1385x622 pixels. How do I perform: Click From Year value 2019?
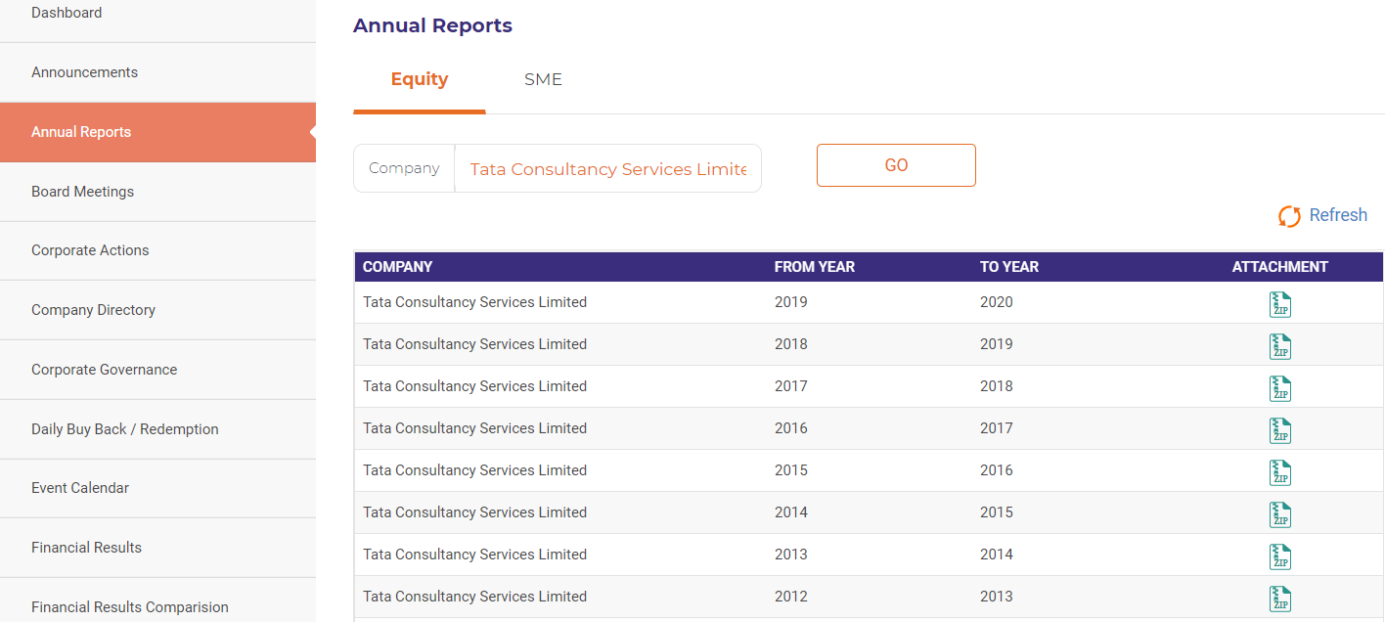(790, 302)
